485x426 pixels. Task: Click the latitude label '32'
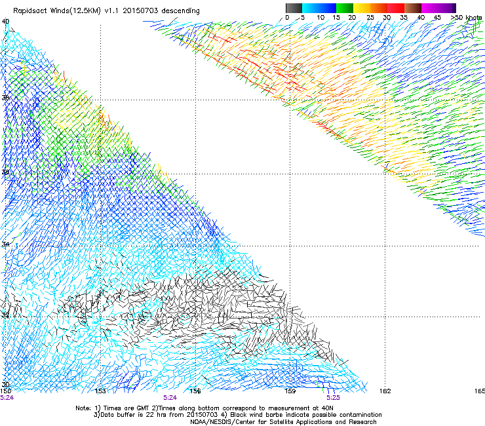5,315
